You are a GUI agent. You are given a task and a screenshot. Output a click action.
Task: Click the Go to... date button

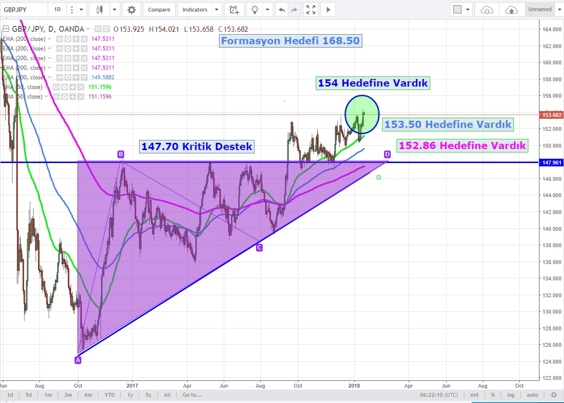click(192, 395)
